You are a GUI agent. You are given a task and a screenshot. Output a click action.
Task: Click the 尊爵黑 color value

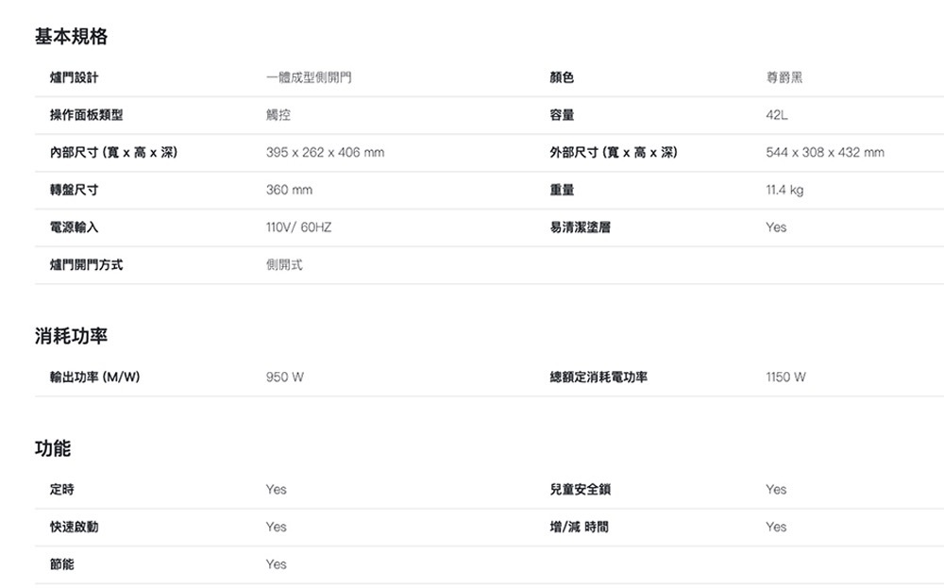pyautogui.click(x=785, y=78)
